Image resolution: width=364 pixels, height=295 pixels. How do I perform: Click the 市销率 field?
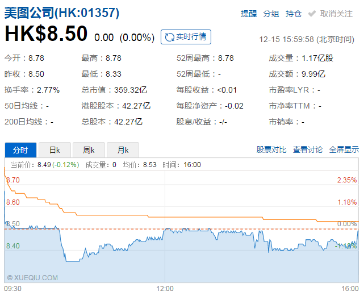(x=286, y=122)
